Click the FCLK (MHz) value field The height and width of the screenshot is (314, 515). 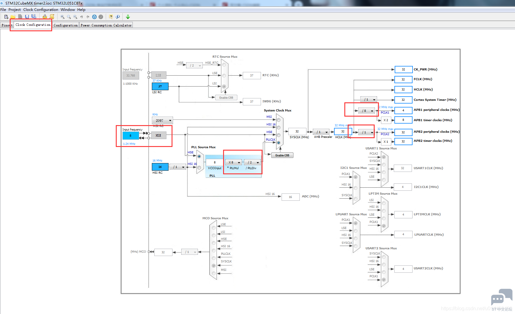tap(403, 79)
